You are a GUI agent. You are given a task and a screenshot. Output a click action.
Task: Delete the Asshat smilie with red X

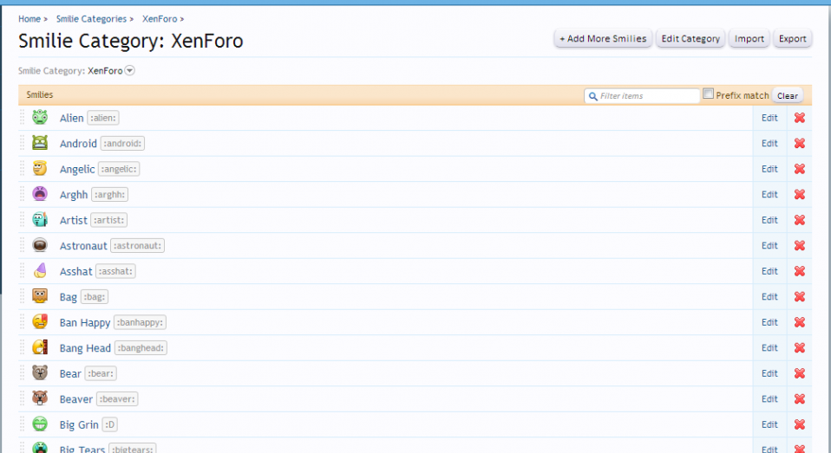click(800, 271)
